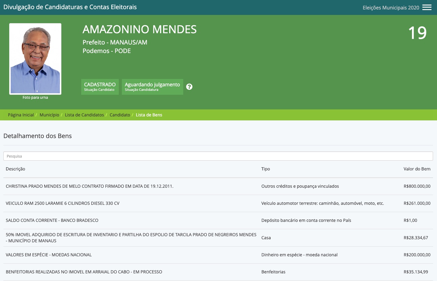Viewport: 437px width, 281px height.
Task: Open the hamburger menu icon
Action: [x=427, y=7]
